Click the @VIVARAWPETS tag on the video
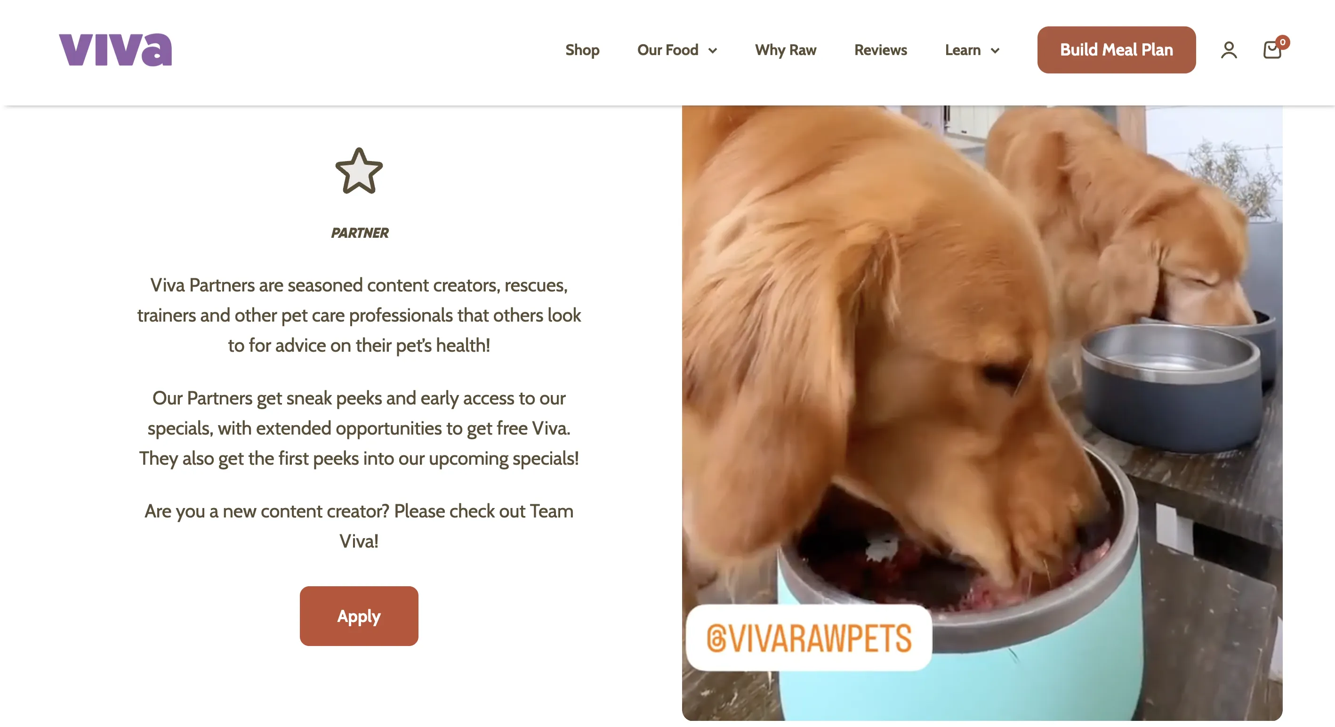The image size is (1335, 727). [808, 637]
